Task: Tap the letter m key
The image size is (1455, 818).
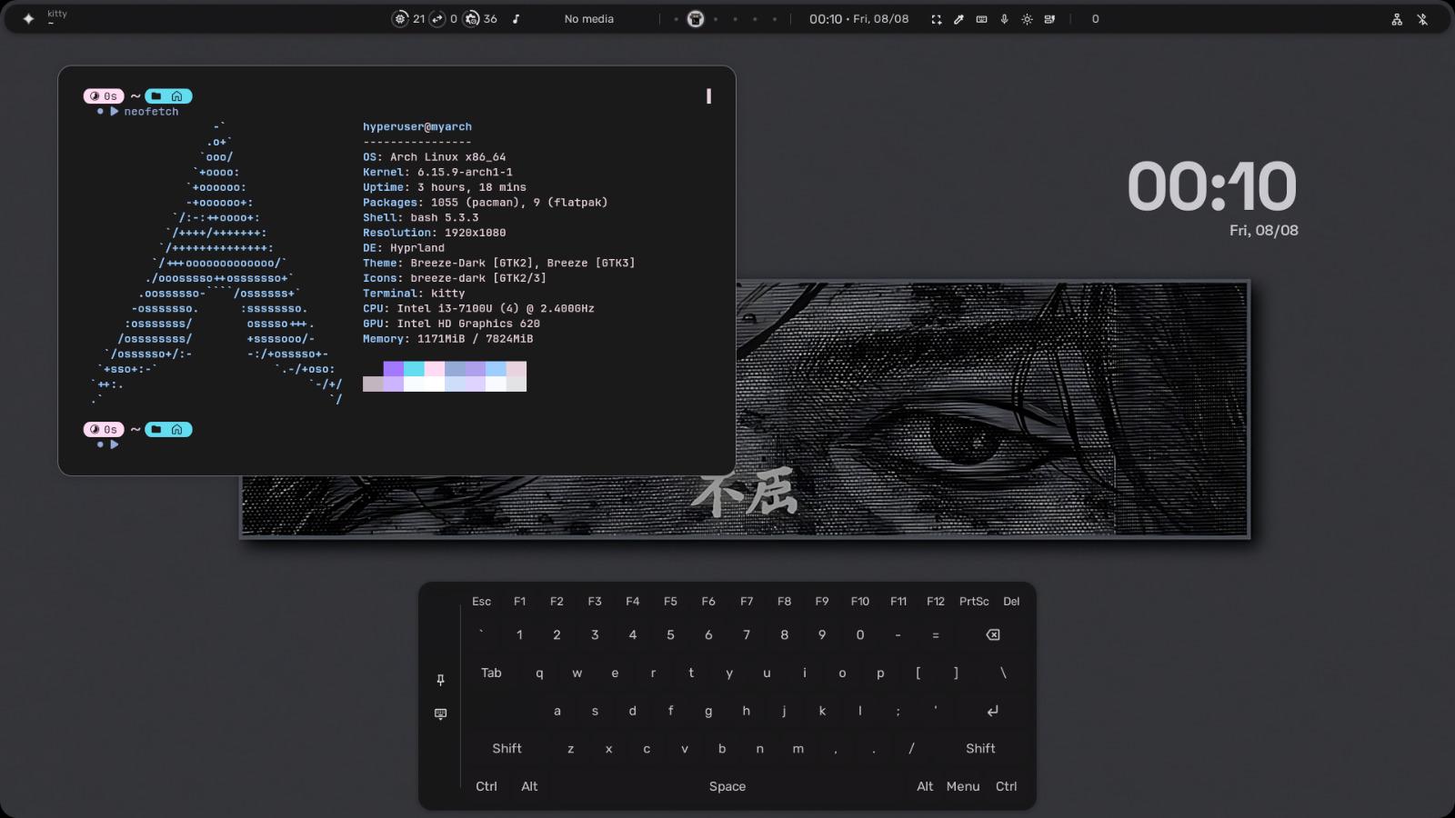Action: (x=798, y=749)
